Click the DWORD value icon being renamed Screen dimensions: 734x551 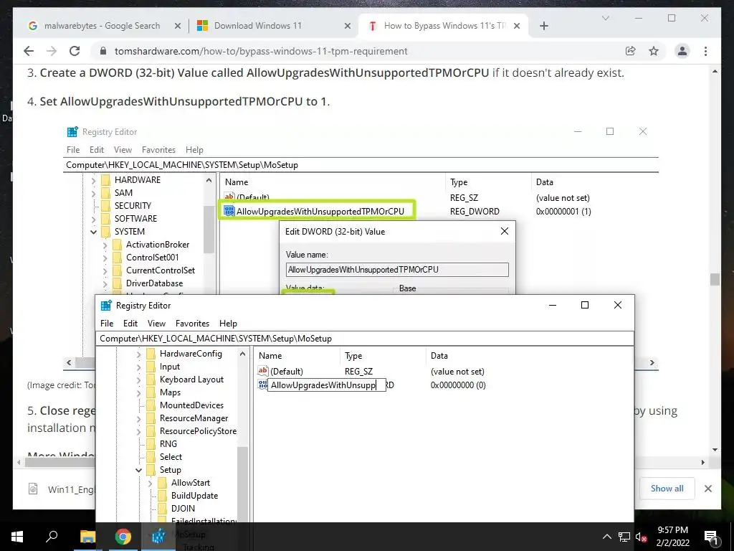(x=262, y=385)
